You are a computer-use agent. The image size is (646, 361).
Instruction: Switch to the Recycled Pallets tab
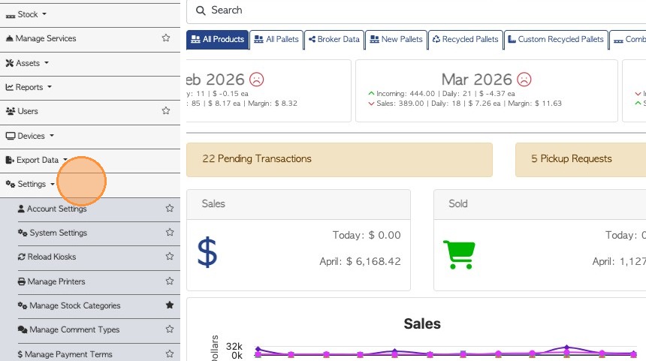(x=465, y=39)
